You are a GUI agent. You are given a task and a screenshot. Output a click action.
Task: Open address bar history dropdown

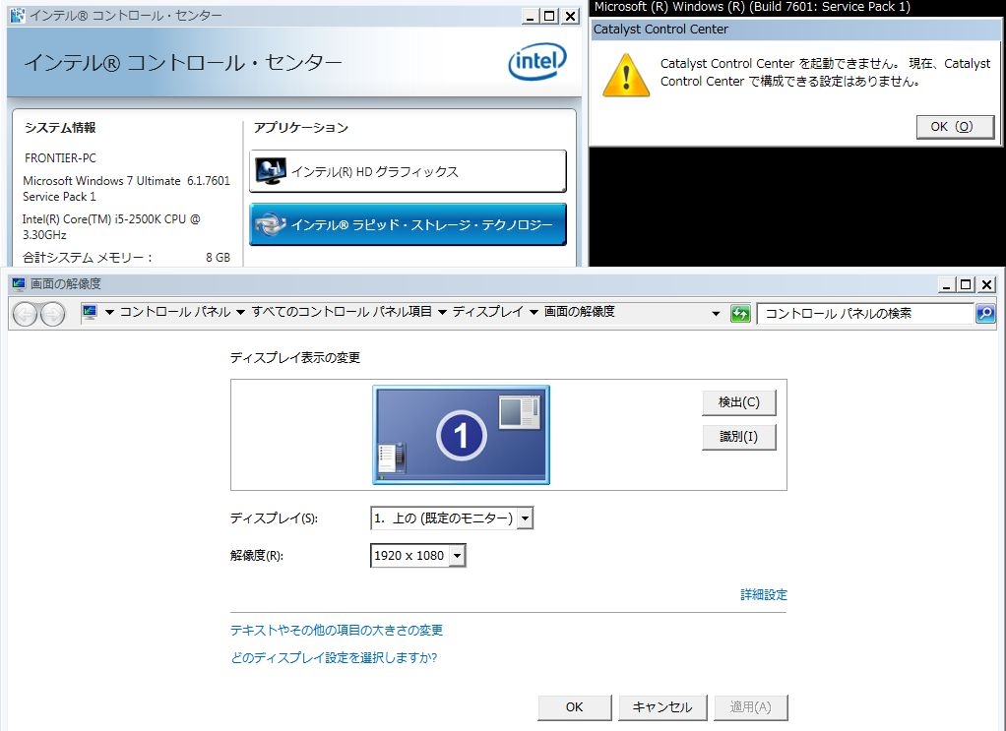click(x=716, y=314)
